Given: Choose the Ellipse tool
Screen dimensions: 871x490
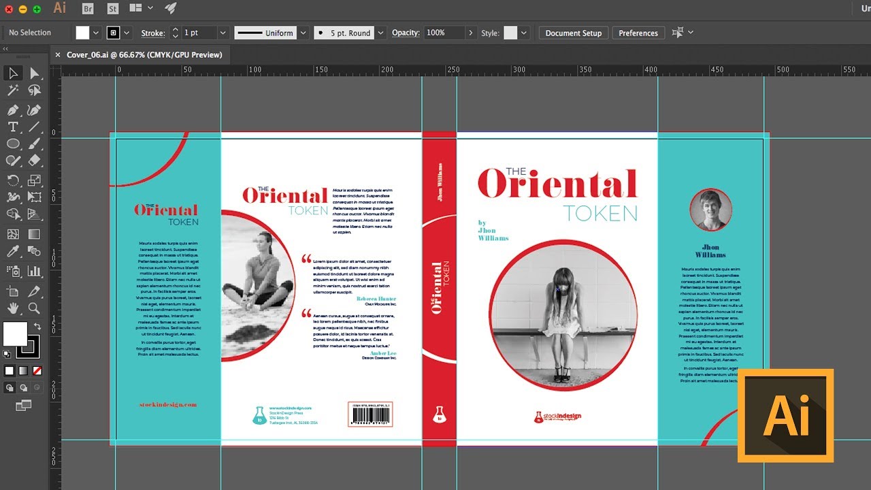Looking at the screenshot, I should [13, 144].
